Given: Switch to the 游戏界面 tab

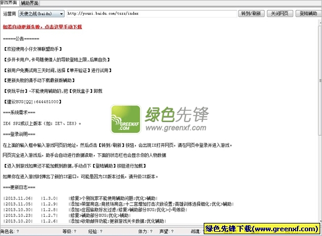Looking at the screenshot, I should pos(9,2).
